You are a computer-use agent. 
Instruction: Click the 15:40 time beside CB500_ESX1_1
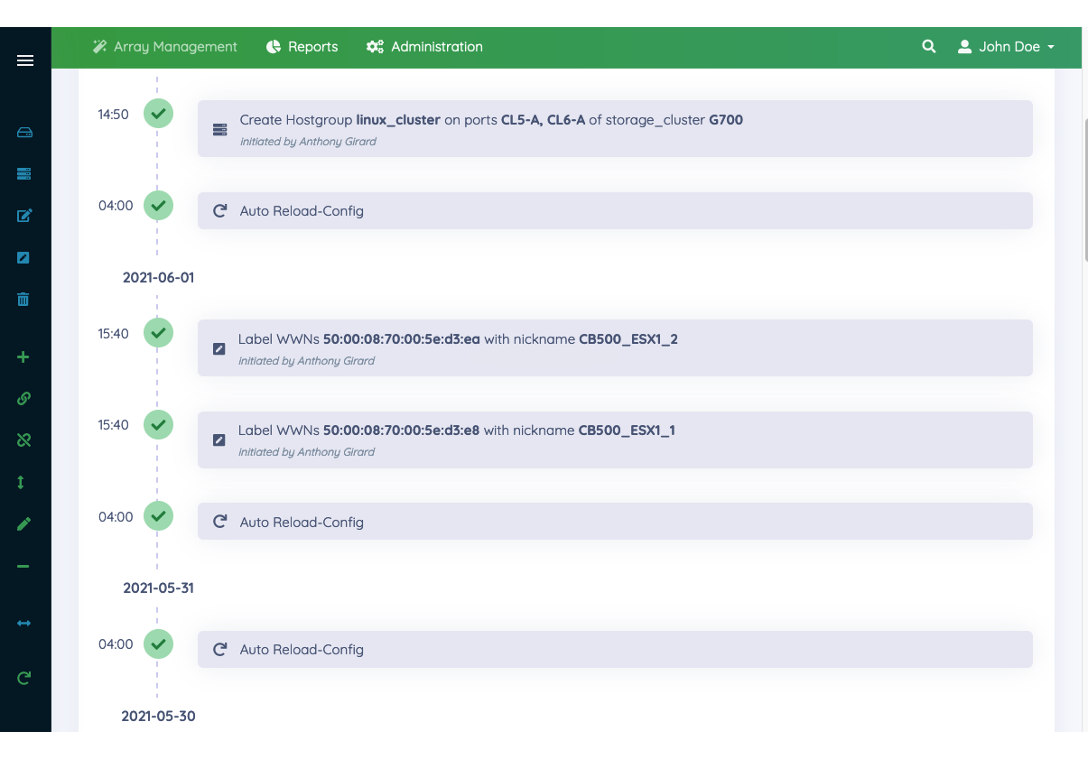coord(114,425)
